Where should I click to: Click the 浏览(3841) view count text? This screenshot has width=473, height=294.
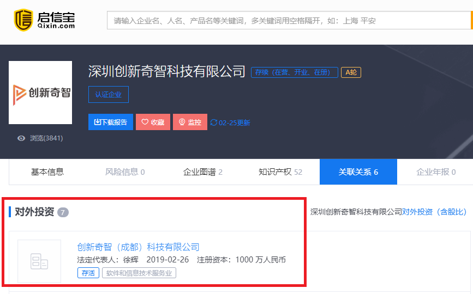[46, 138]
